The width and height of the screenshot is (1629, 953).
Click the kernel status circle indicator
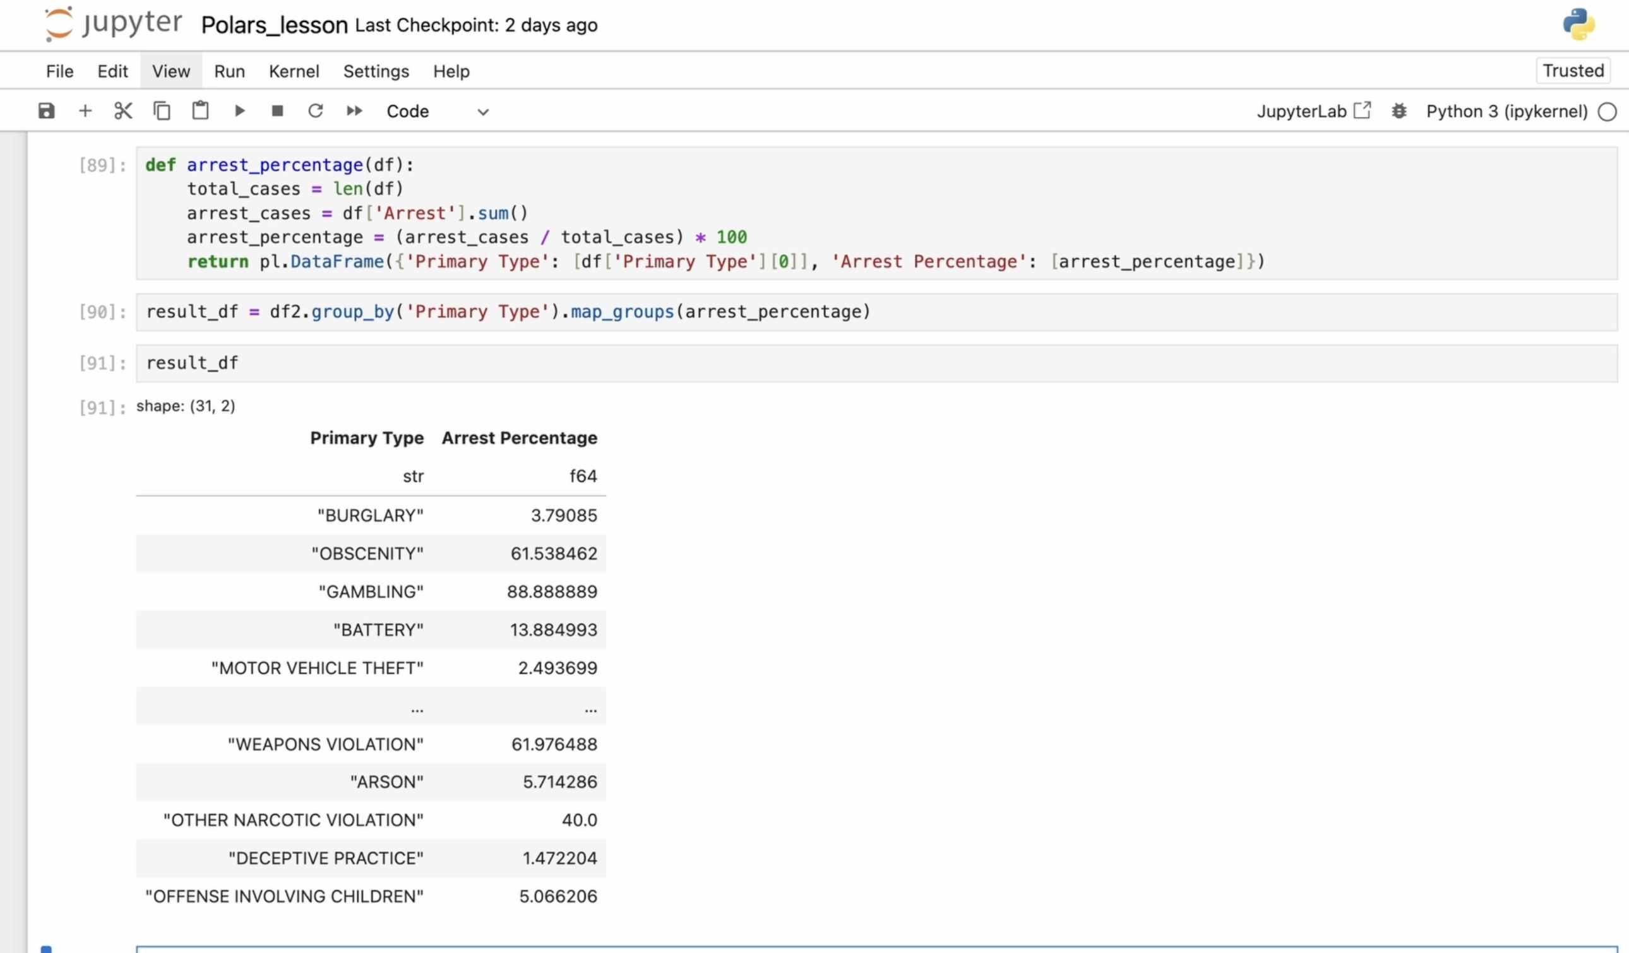[1607, 112]
